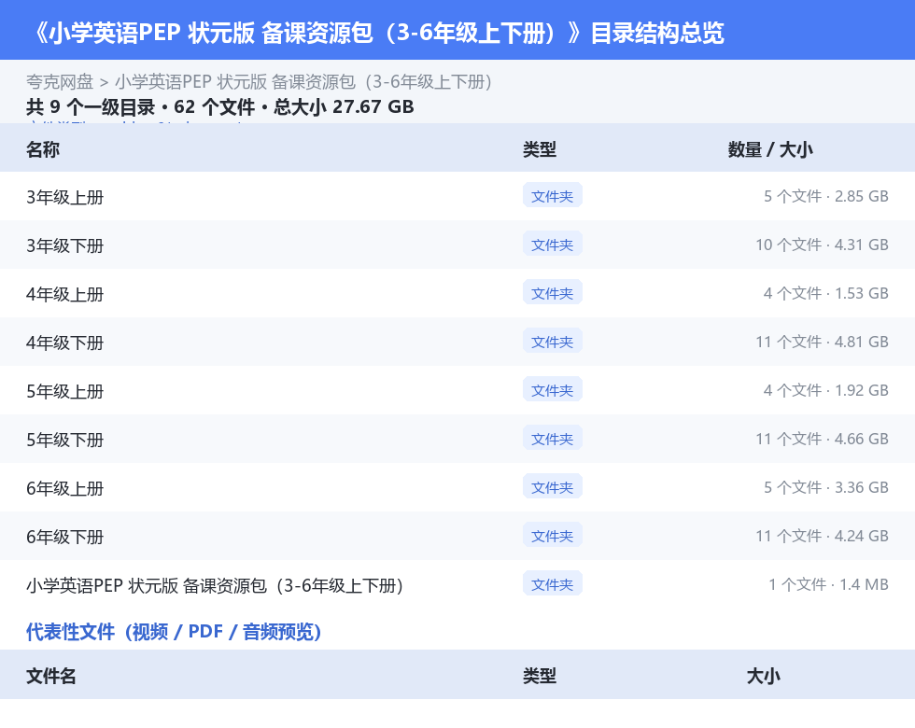Click the value 4 个文件 · 1.53 GB
This screenshot has height=728, width=915.
[x=825, y=293]
